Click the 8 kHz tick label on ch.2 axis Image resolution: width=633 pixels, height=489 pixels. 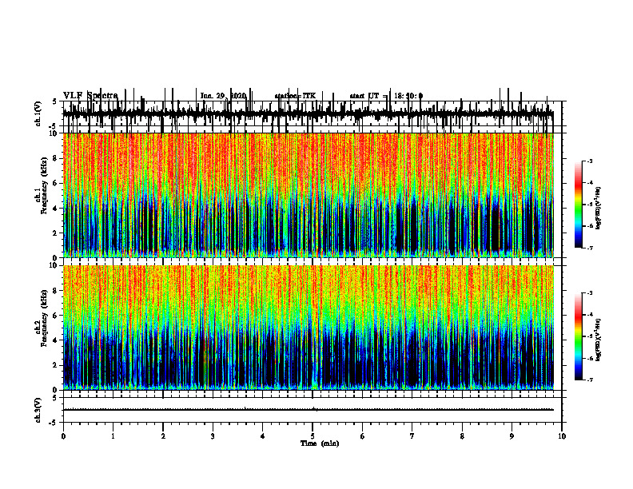click(56, 291)
